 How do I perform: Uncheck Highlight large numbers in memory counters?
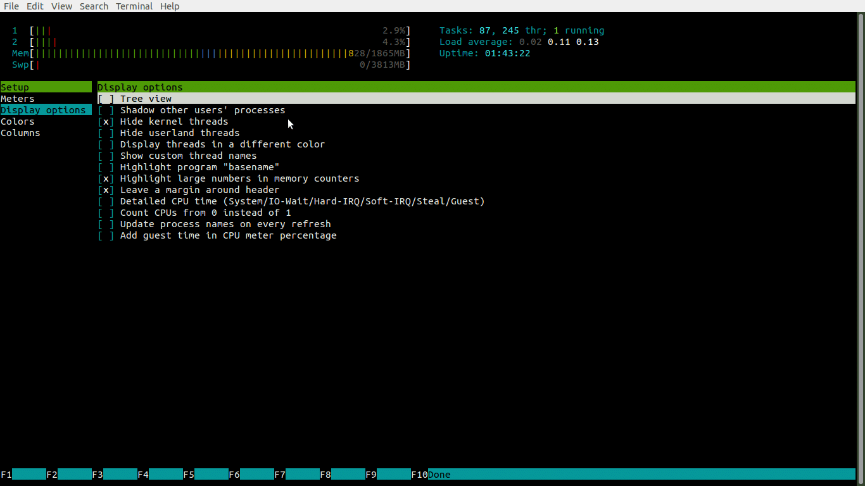tap(106, 178)
